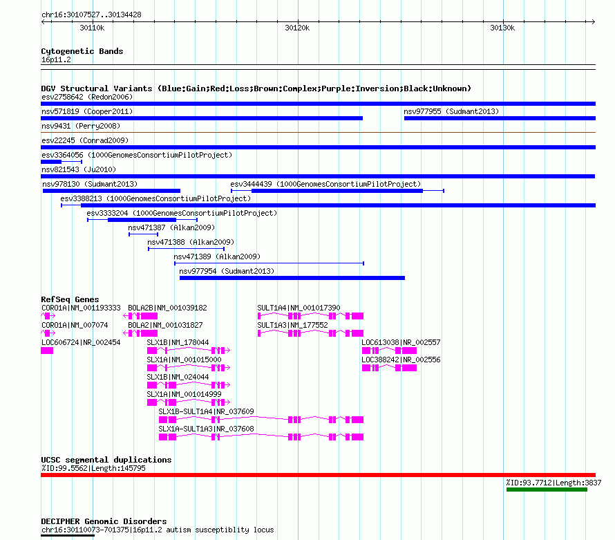Open SULT1A3|NM_177552 gene label
615x540 pixels.
coord(292,326)
